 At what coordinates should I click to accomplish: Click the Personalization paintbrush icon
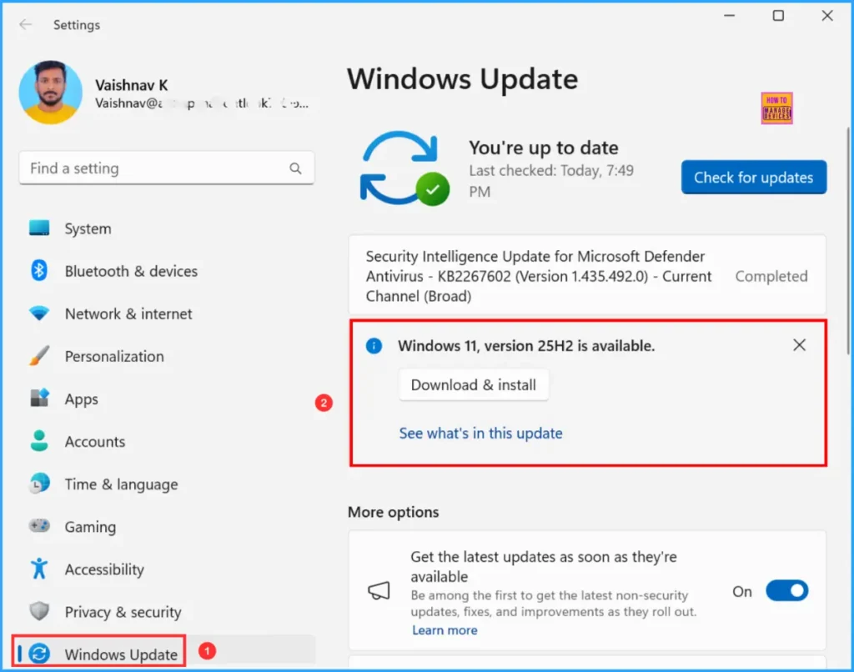click(39, 357)
